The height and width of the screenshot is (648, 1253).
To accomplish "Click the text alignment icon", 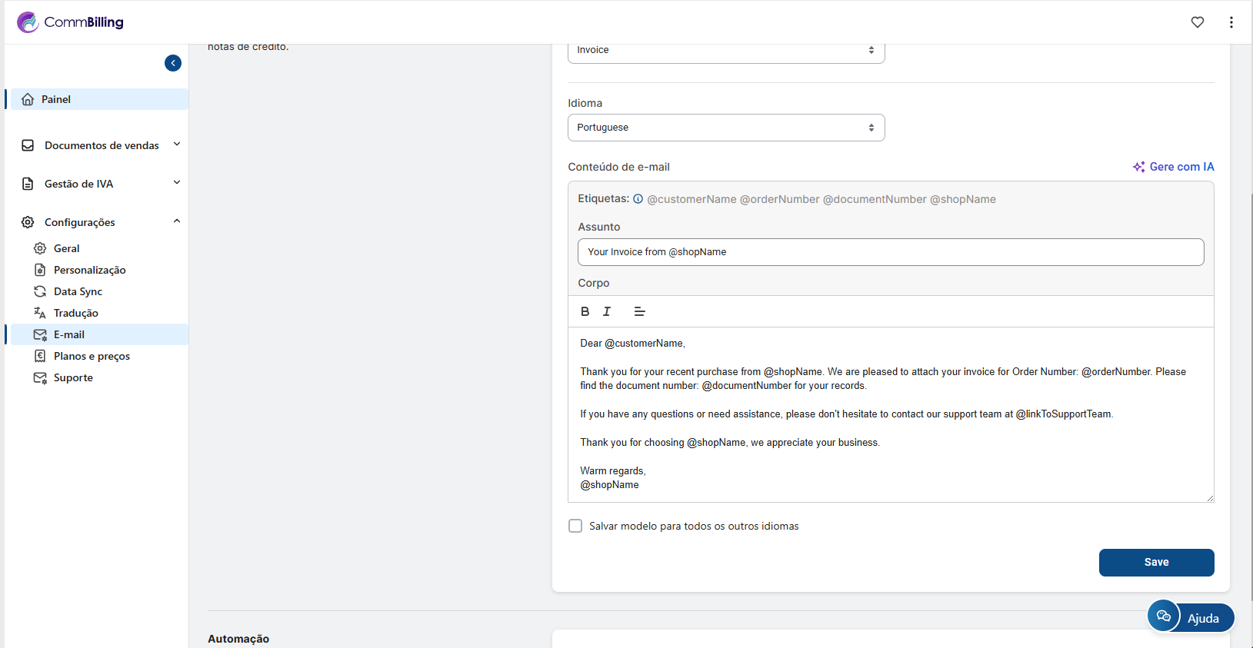I will [639, 311].
